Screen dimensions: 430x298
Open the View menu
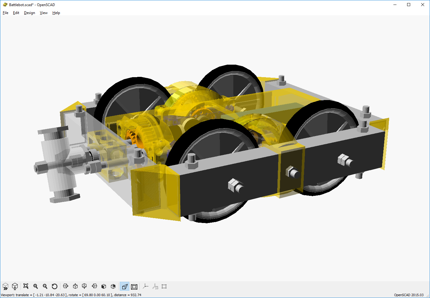tap(44, 13)
